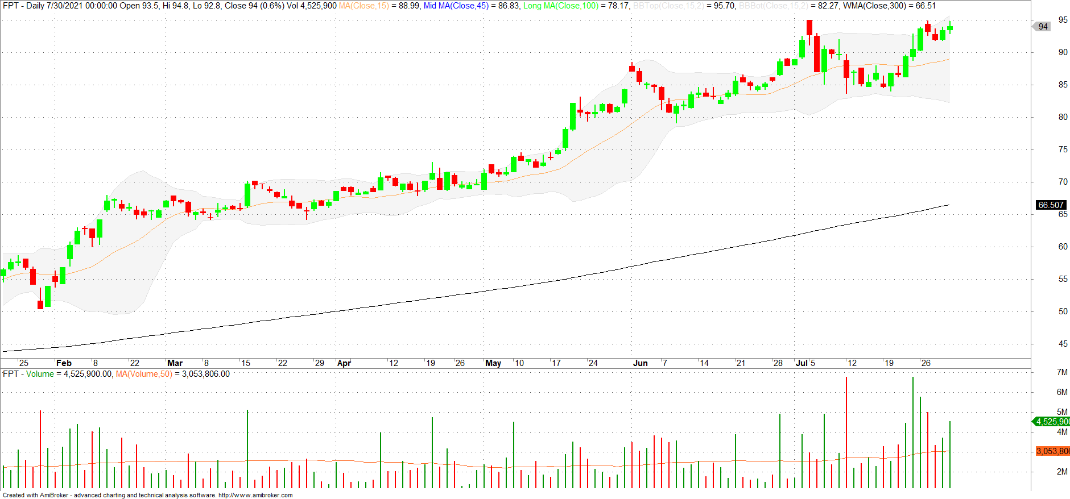Click the black 66.507 WMA value tag
The image size is (1070, 499).
click(x=1050, y=205)
